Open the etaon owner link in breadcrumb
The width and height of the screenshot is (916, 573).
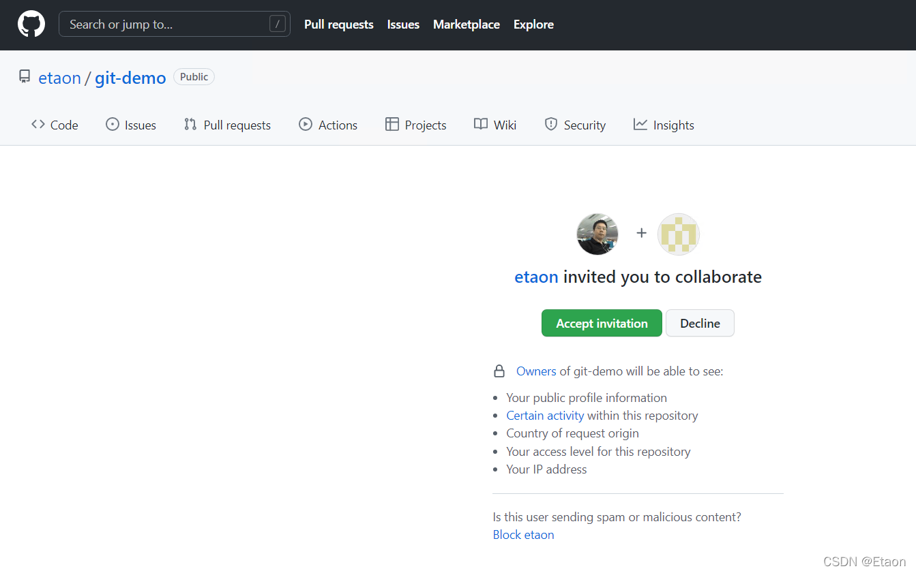(60, 78)
